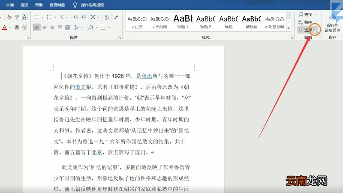343x193 pixels.
Task: Open the Styles pane dialog launcher
Action: [292, 38]
